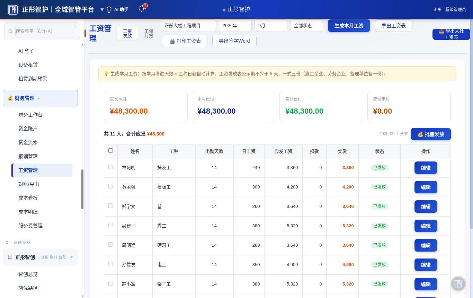Click the 打印工资表 button
Screen dimensions: 473x298
tap(185, 41)
